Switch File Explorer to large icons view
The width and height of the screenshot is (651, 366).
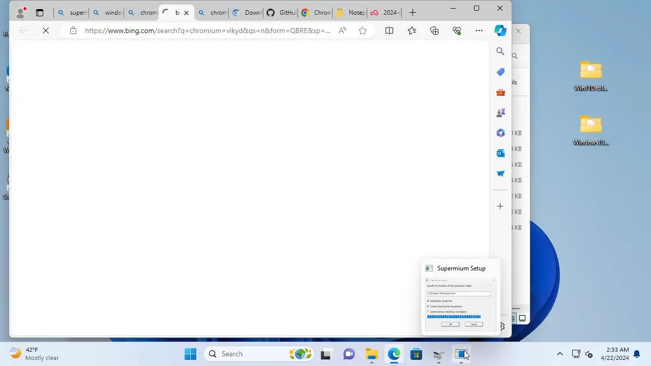(522, 319)
